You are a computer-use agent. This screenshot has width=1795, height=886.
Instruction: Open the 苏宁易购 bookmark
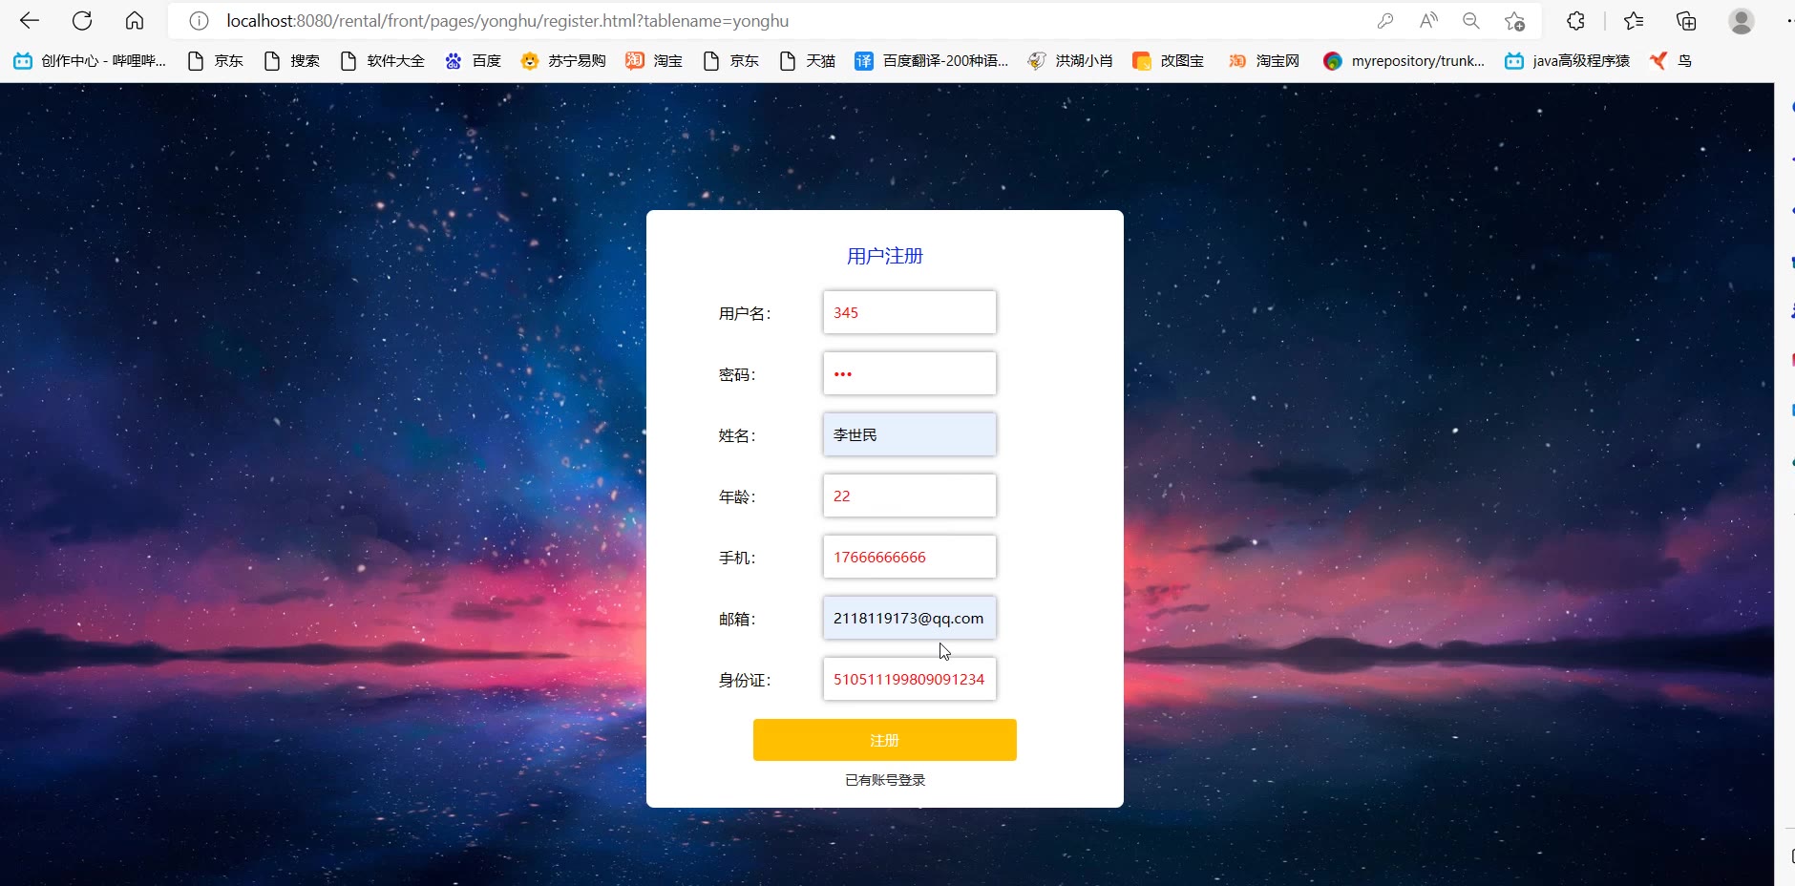pos(563,61)
